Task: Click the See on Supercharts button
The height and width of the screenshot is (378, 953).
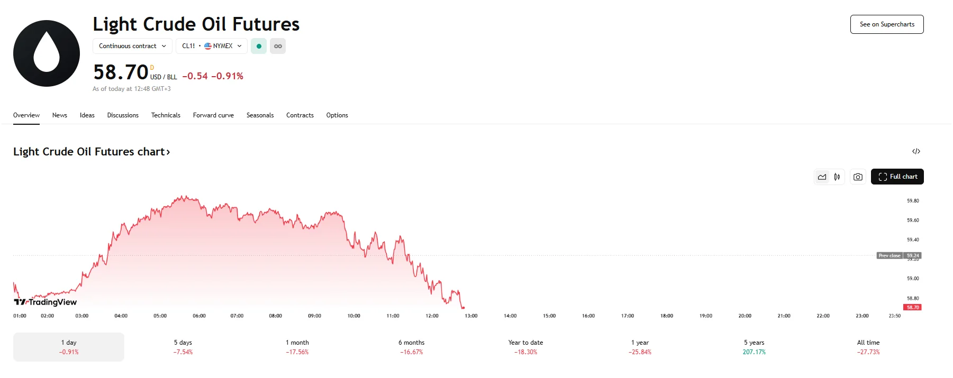Action: 886,24
